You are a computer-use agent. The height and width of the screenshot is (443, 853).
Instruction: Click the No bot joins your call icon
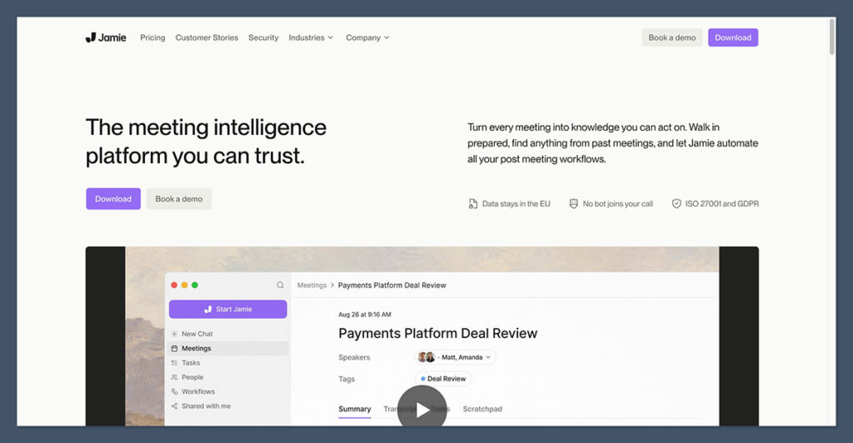pyautogui.click(x=573, y=204)
